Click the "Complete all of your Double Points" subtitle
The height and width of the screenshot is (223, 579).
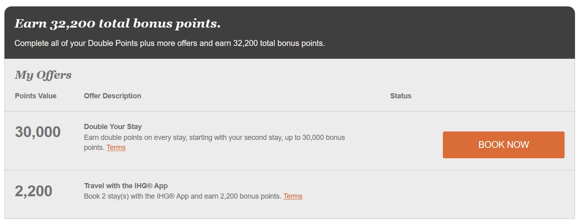point(169,43)
